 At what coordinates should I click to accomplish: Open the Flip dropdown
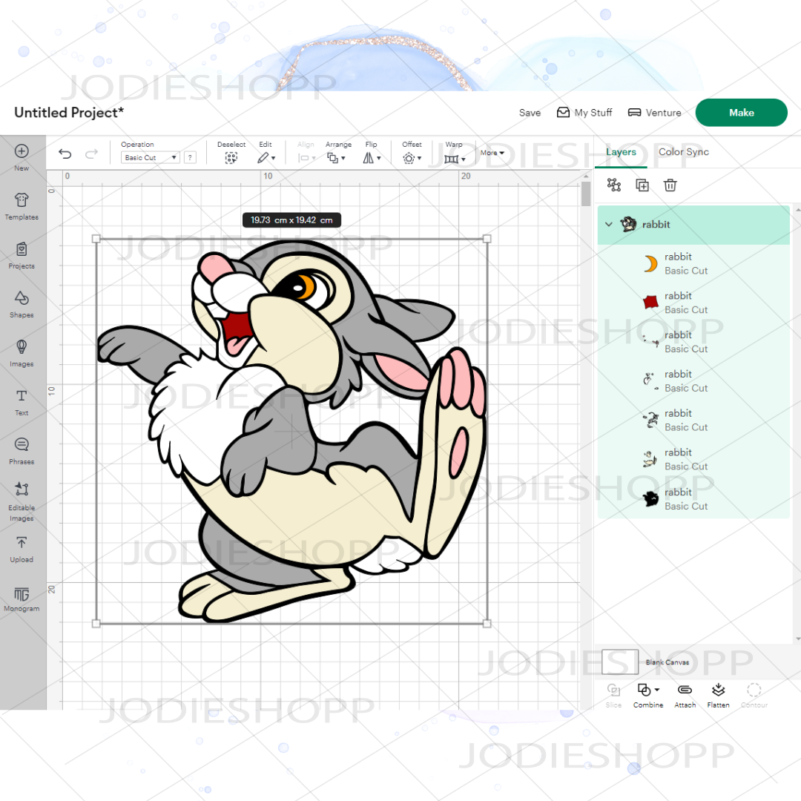point(372,158)
